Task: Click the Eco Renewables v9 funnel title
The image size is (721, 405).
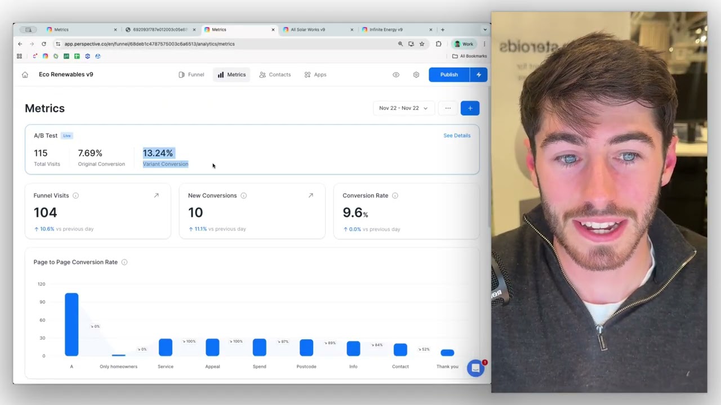Action: pyautogui.click(x=66, y=74)
